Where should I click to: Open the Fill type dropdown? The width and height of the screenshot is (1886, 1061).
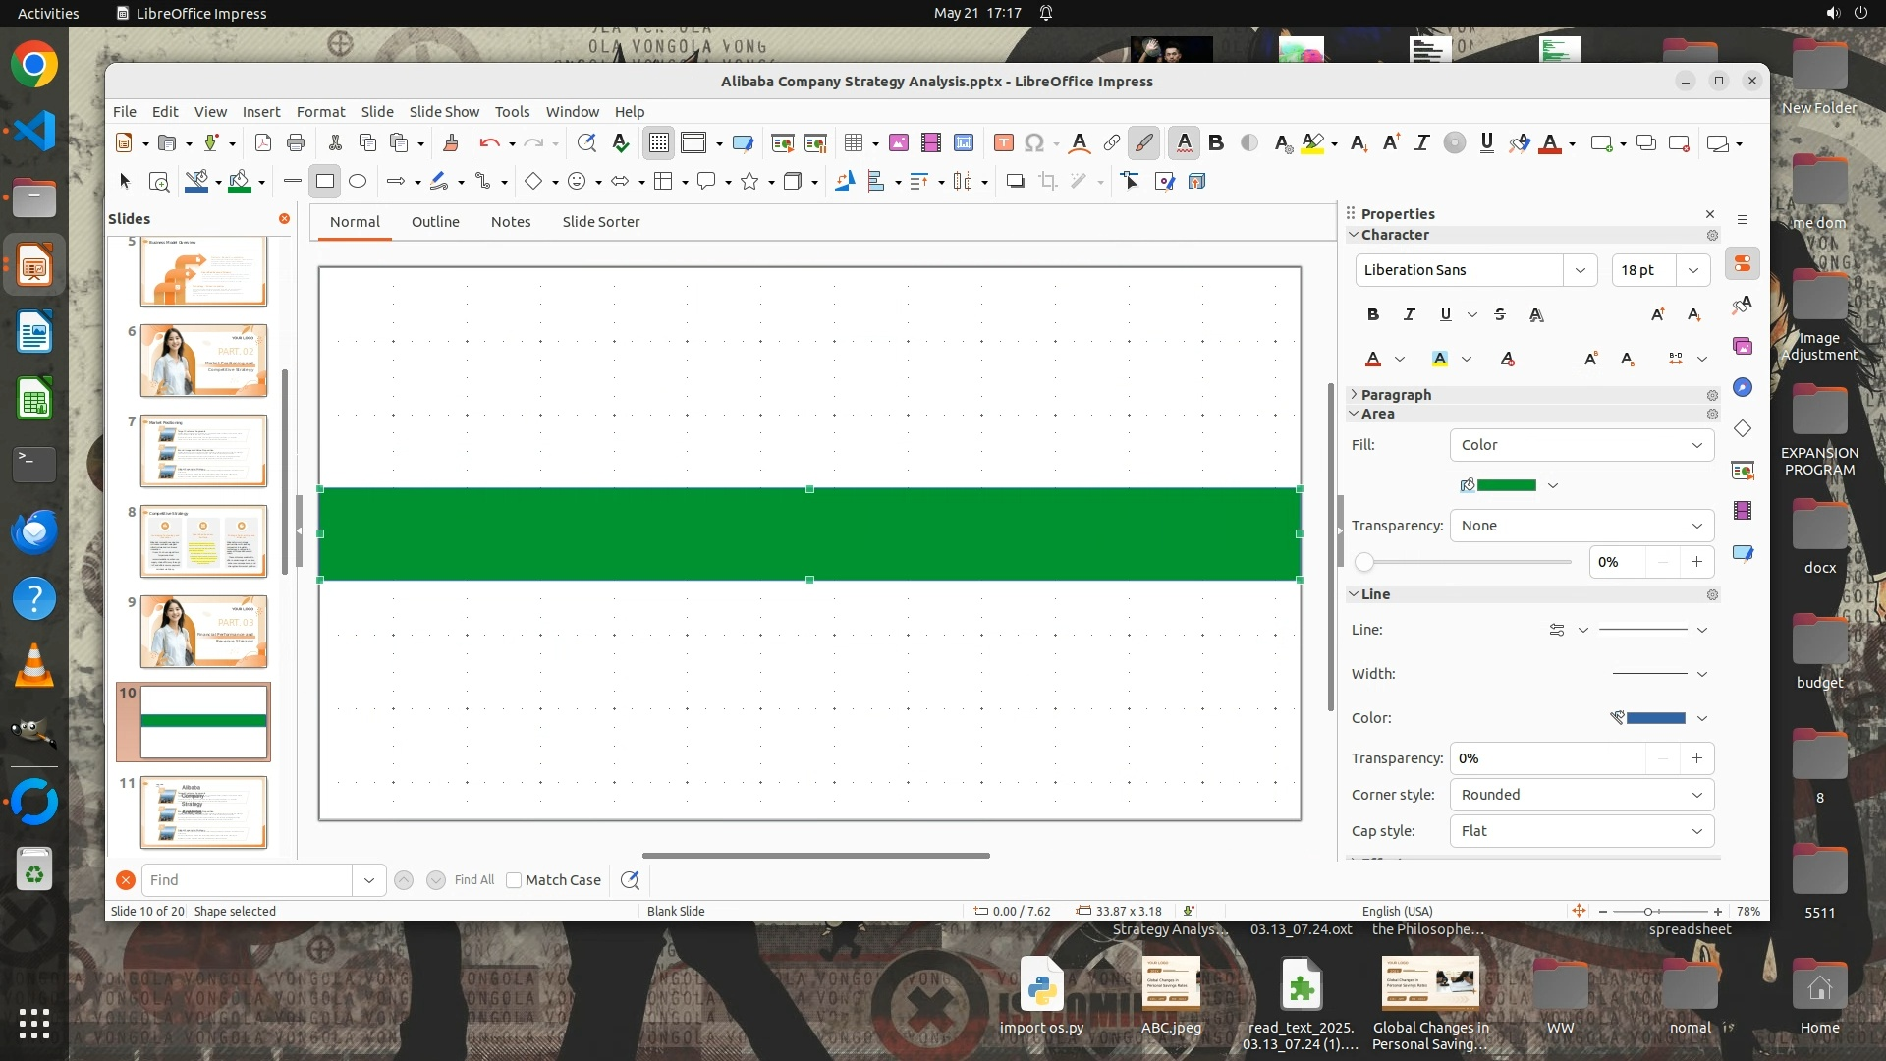point(1581,445)
